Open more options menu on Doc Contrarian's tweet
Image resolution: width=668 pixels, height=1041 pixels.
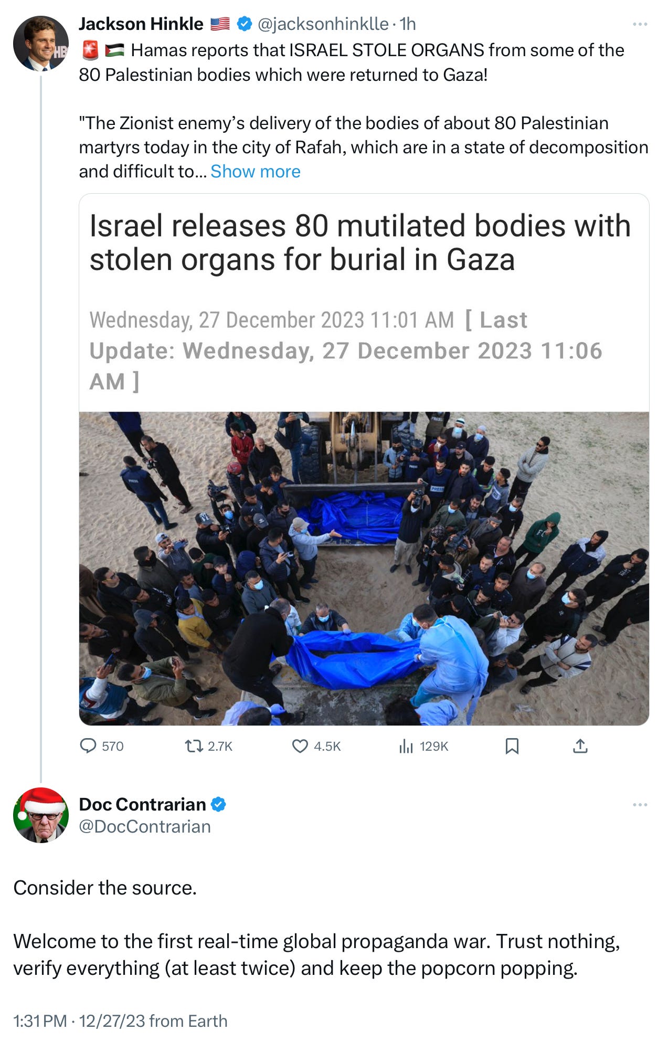pyautogui.click(x=640, y=805)
